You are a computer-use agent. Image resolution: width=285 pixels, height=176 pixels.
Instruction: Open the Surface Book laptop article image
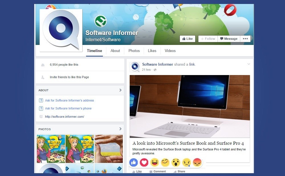pyautogui.click(x=190, y=106)
